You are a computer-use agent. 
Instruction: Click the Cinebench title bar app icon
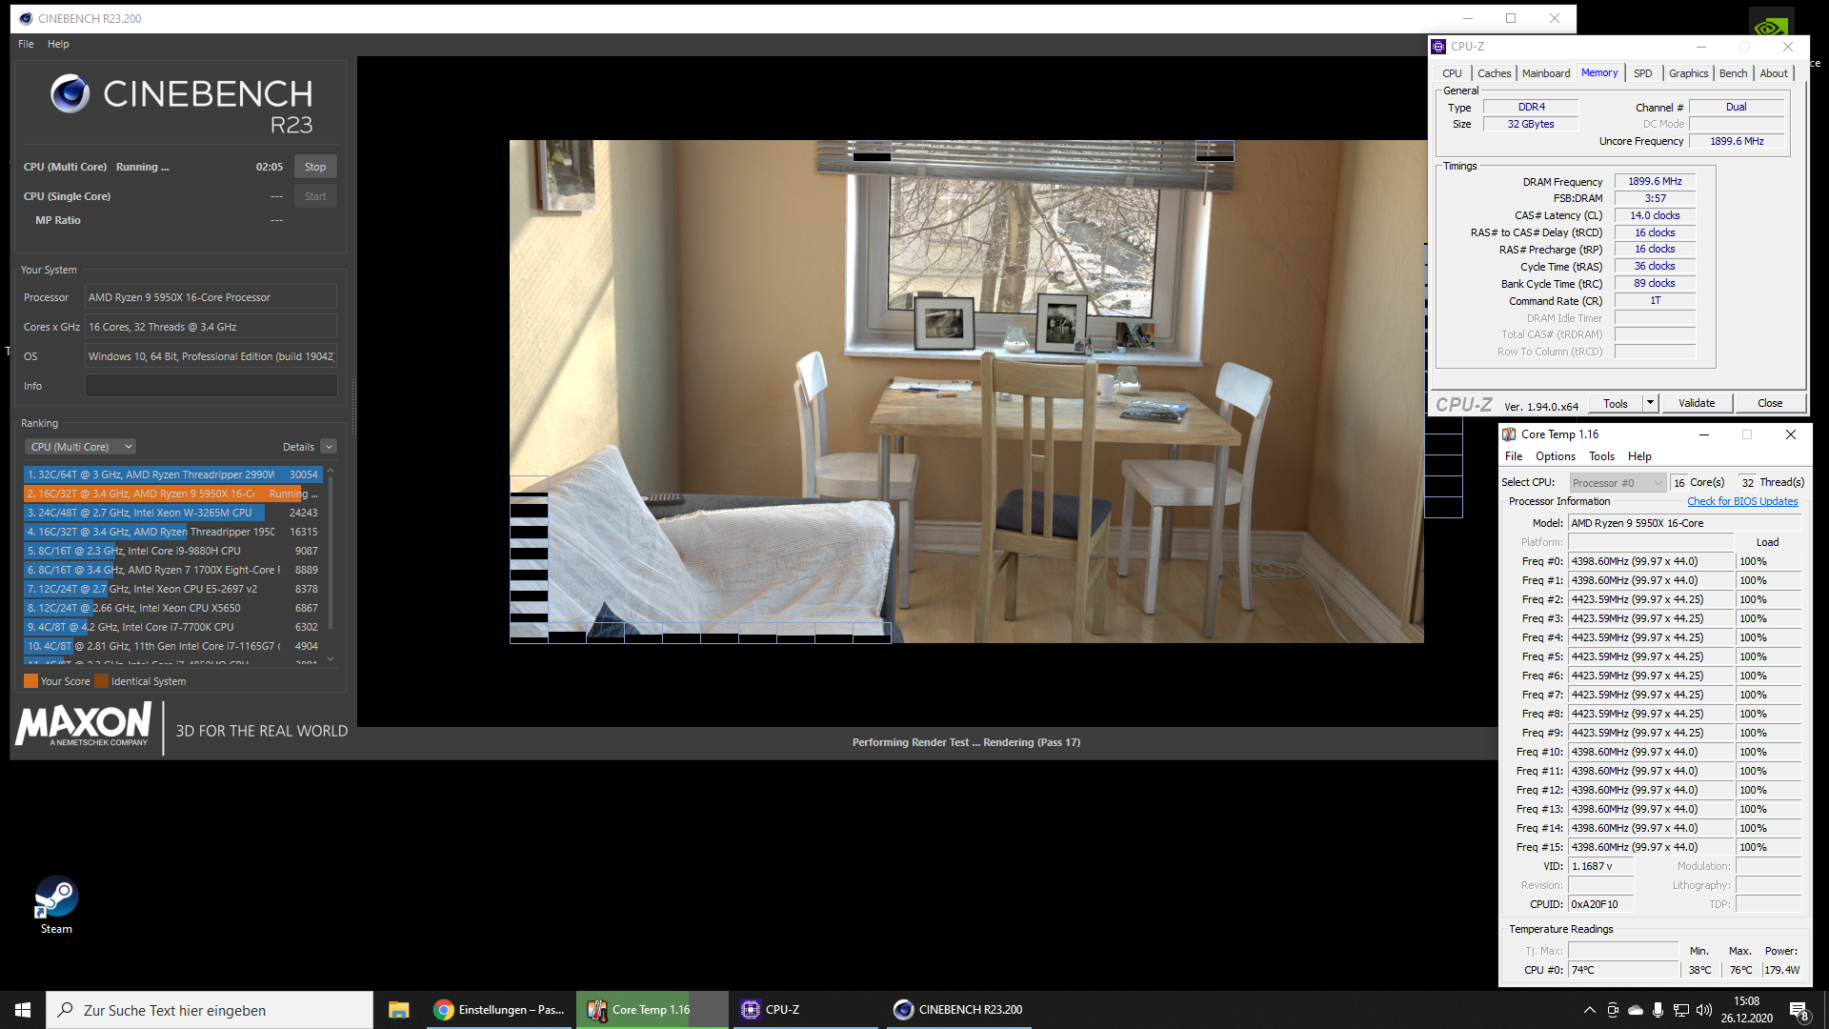coord(26,18)
